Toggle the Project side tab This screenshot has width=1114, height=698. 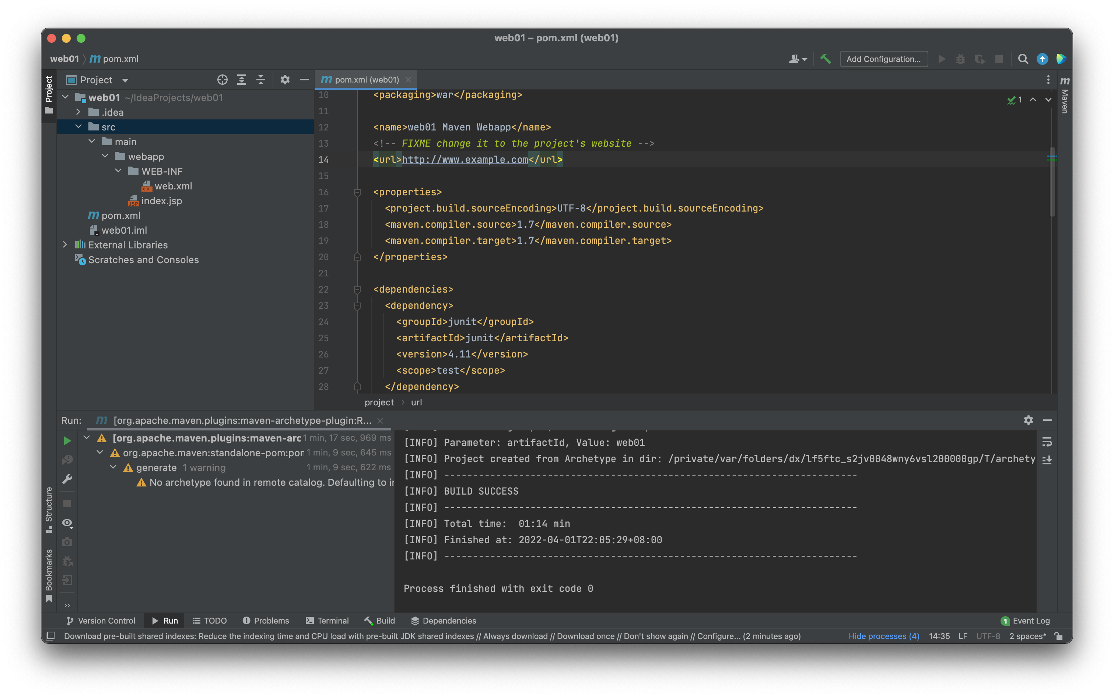[49, 95]
